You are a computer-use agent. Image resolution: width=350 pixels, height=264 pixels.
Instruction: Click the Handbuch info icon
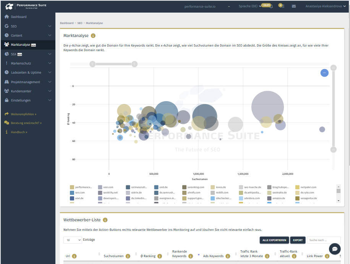point(6,132)
